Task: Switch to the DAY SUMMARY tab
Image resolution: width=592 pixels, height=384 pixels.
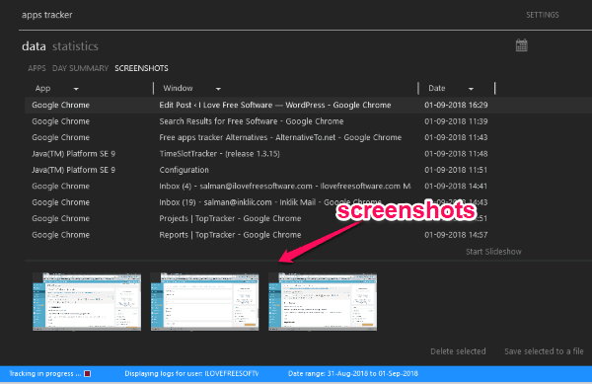Action: [80, 68]
